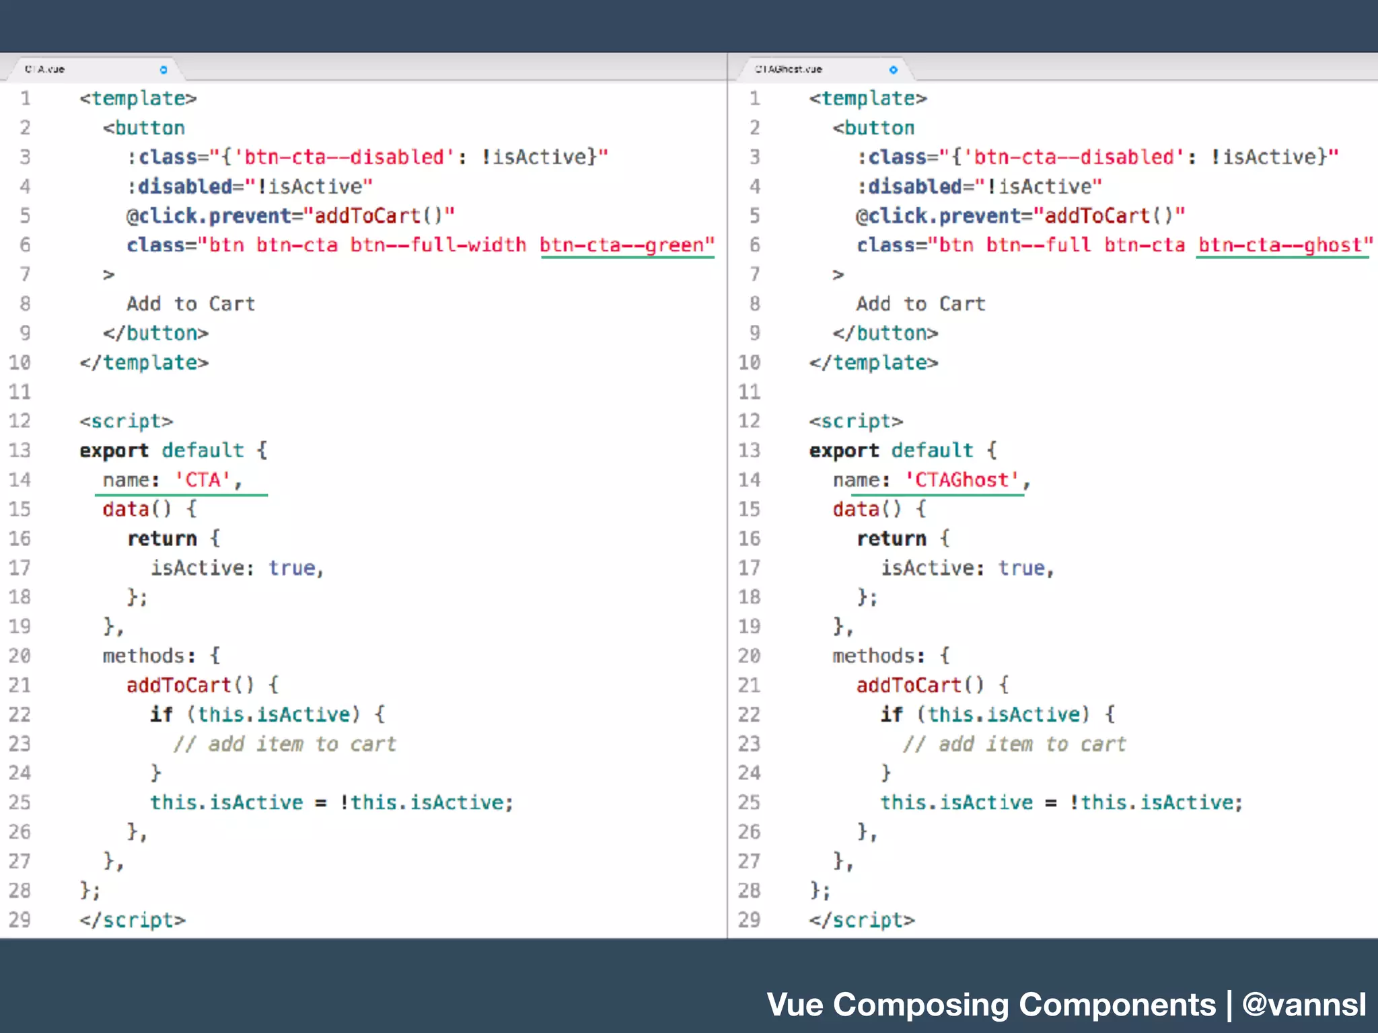Click 'Add to Cart' text in right editor
The width and height of the screenshot is (1378, 1033).
click(x=920, y=304)
